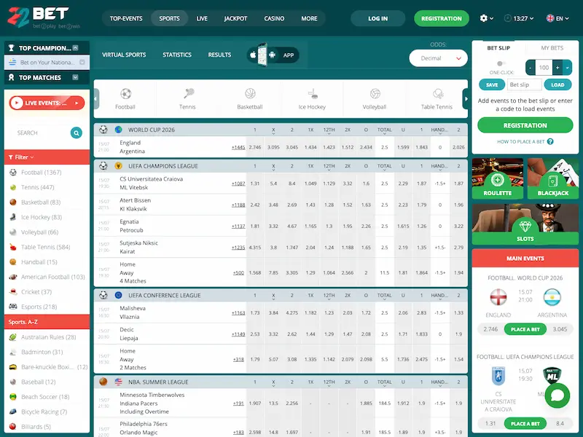This screenshot has width=583, height=437.
Task: Click the Esports gamepad icon in sidebar
Action: [13, 307]
